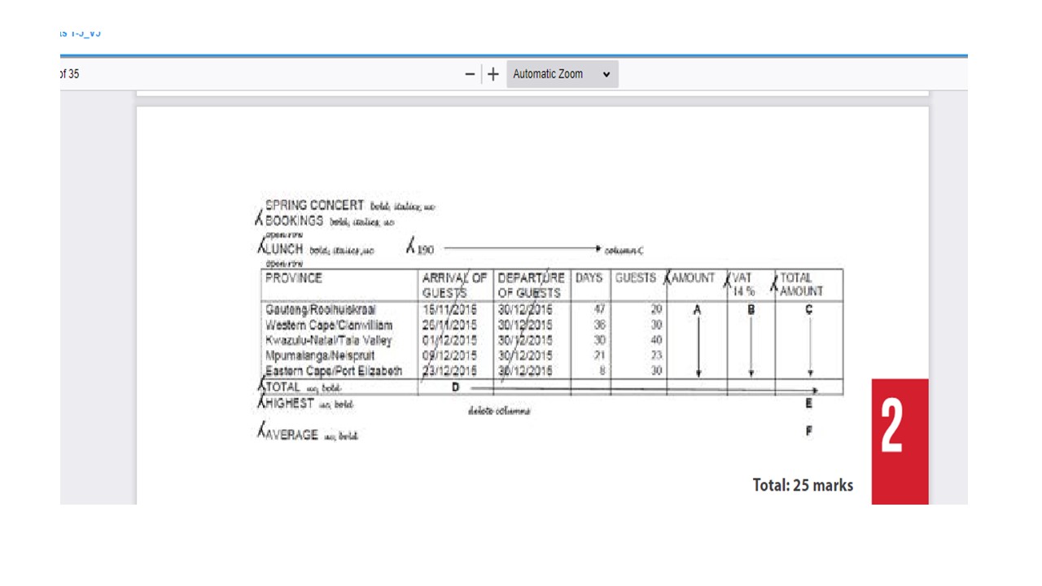Select the 'Total: 25 marks' text
The image size is (1042, 586).
point(803,485)
